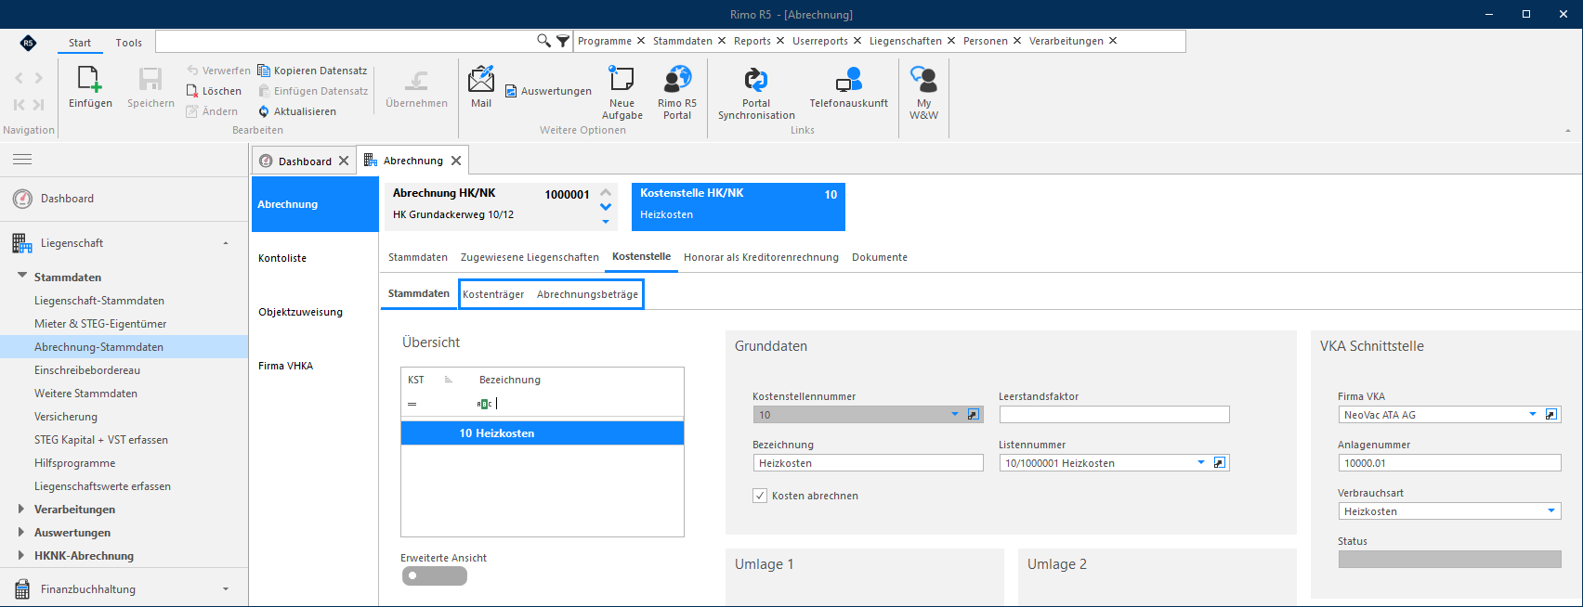The width and height of the screenshot is (1583, 607).
Task: Expand the Auswertungen tree node
Action: pyautogui.click(x=21, y=532)
